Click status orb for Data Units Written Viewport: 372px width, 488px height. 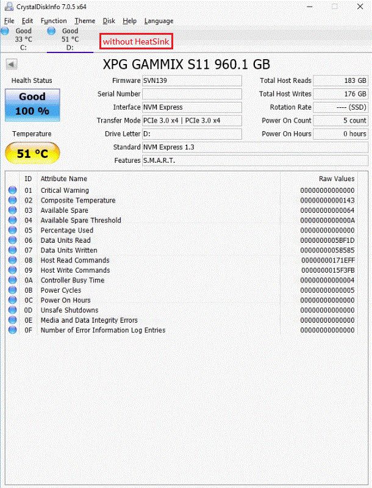pyautogui.click(x=12, y=249)
